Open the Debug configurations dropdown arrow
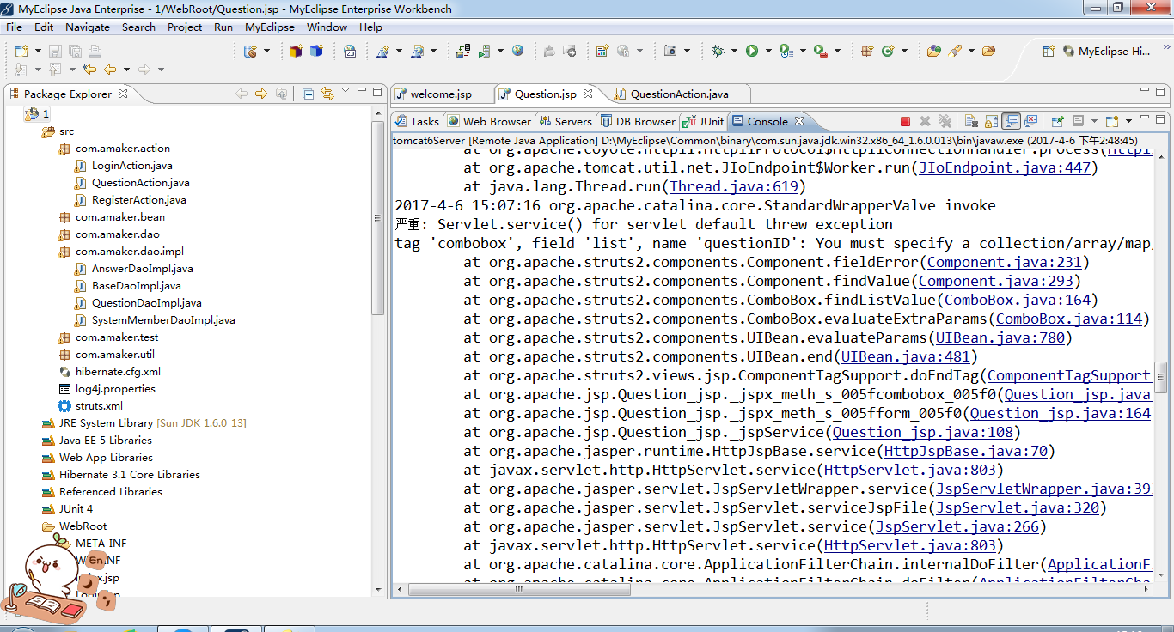Viewport: 1174px width, 632px height. click(x=734, y=51)
